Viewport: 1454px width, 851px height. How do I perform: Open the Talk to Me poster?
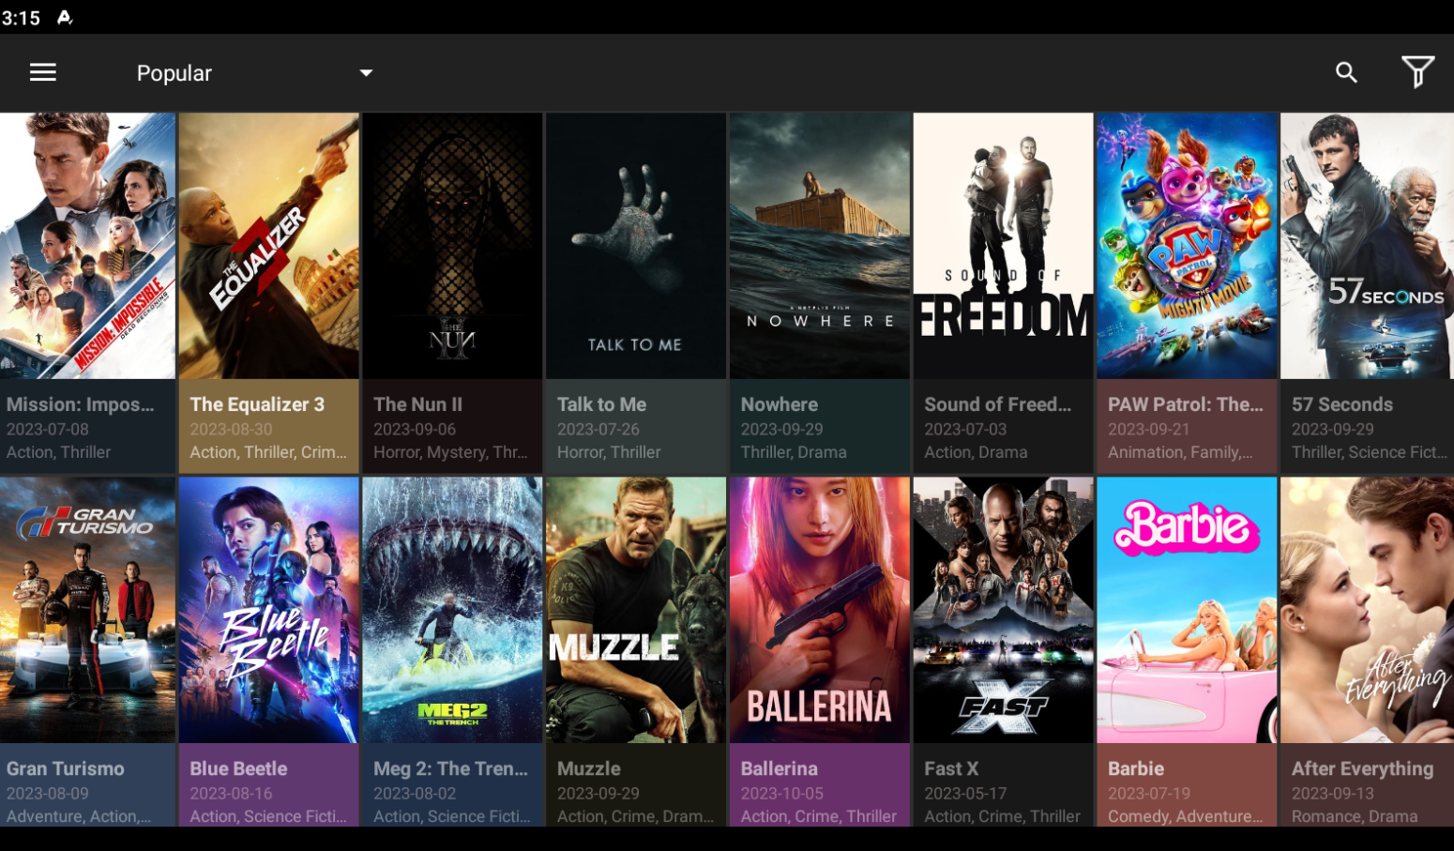tap(636, 246)
